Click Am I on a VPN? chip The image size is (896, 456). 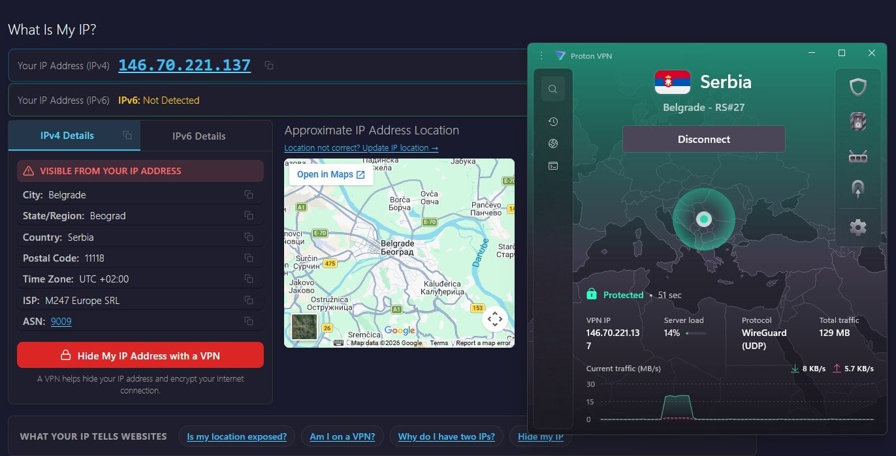(342, 436)
